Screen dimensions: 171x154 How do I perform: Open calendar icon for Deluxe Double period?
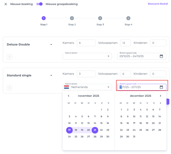[x=161, y=56]
